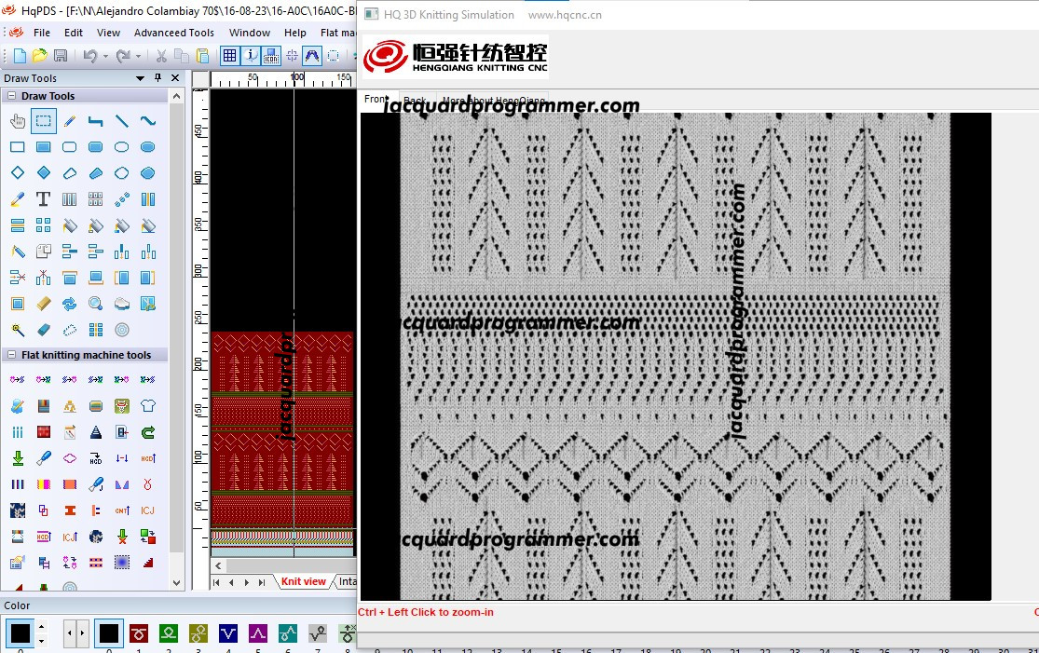Select the eyedropper color picker tool
Viewport: 1039px width, 653px height.
[17, 199]
